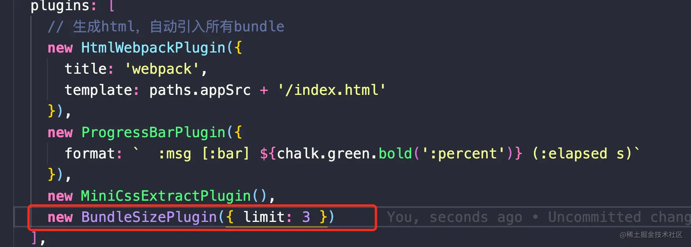Click the numeric value 3 after limit
The height and width of the screenshot is (247, 691).
coord(306,217)
